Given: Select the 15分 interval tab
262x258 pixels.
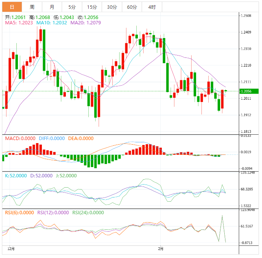Looking at the screenshot, I should pos(92,7).
